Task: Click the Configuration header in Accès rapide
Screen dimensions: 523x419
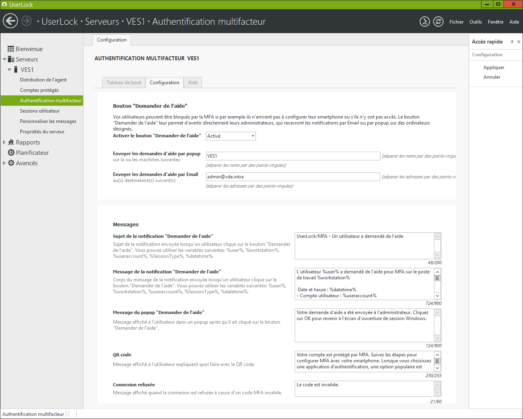Action: pos(487,55)
